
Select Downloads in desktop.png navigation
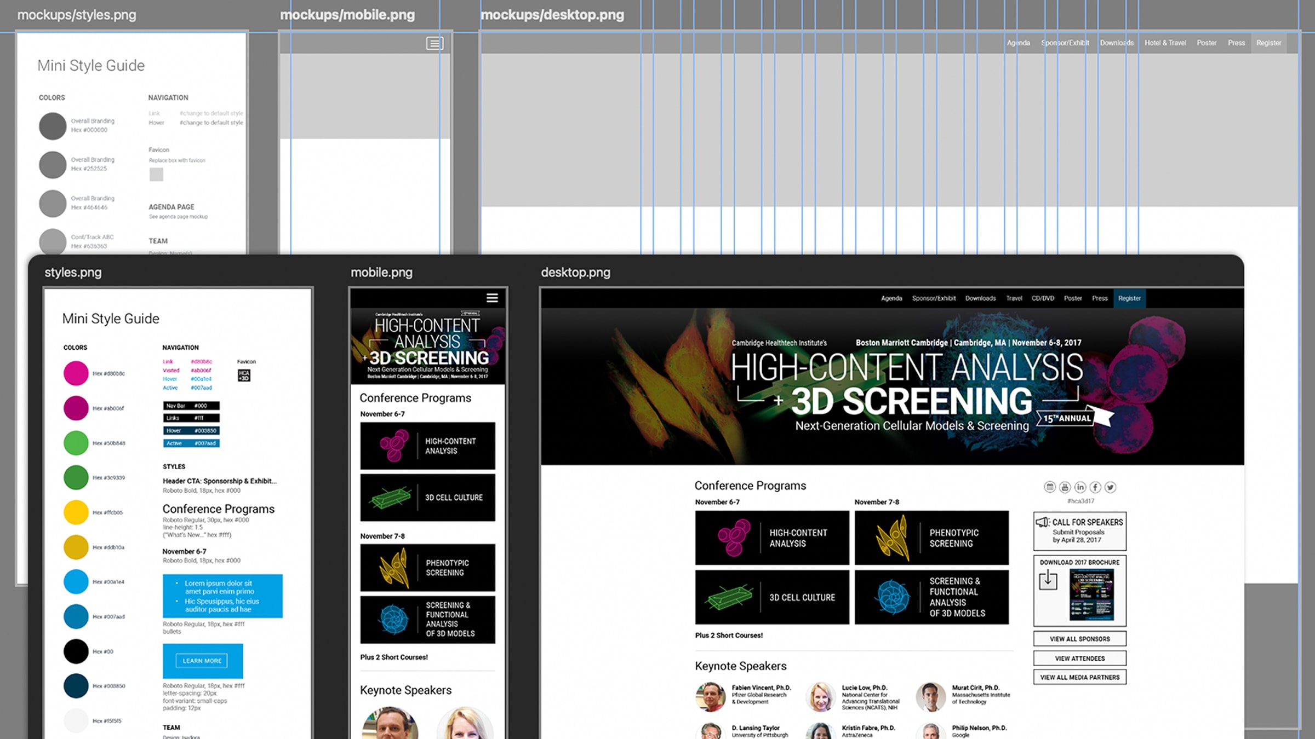click(980, 298)
